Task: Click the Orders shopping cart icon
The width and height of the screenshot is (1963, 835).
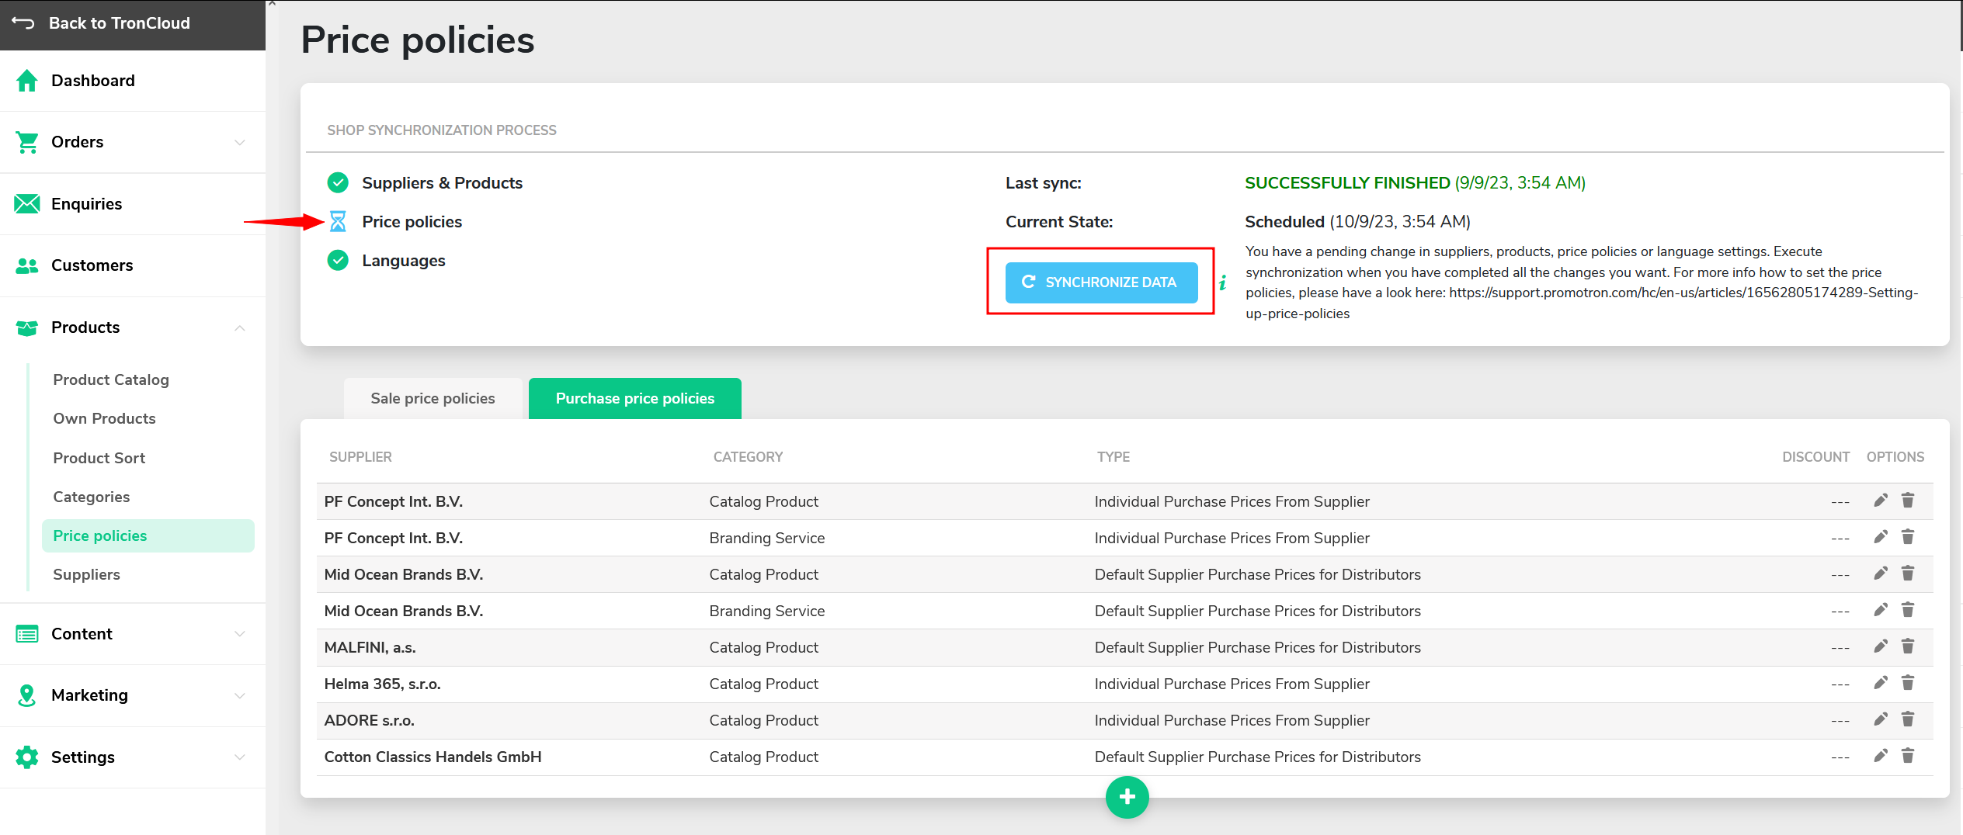Action: (x=27, y=142)
